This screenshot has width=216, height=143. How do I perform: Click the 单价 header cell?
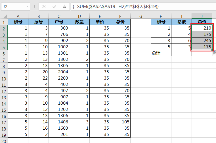(x=100, y=22)
